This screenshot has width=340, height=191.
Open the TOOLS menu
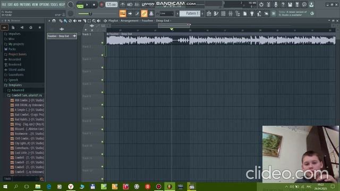coord(54,4)
